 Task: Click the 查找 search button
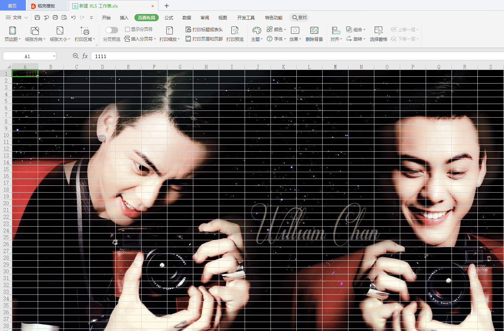click(x=300, y=18)
